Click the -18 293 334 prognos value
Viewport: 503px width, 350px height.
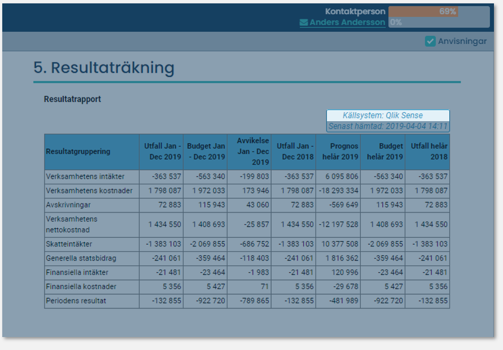[338, 191]
